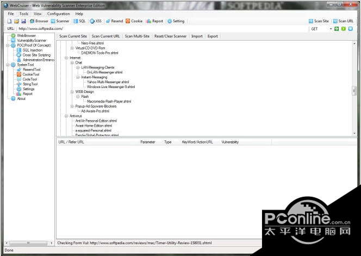Click Scan Site at top right
361x256 pixels.
point(319,21)
